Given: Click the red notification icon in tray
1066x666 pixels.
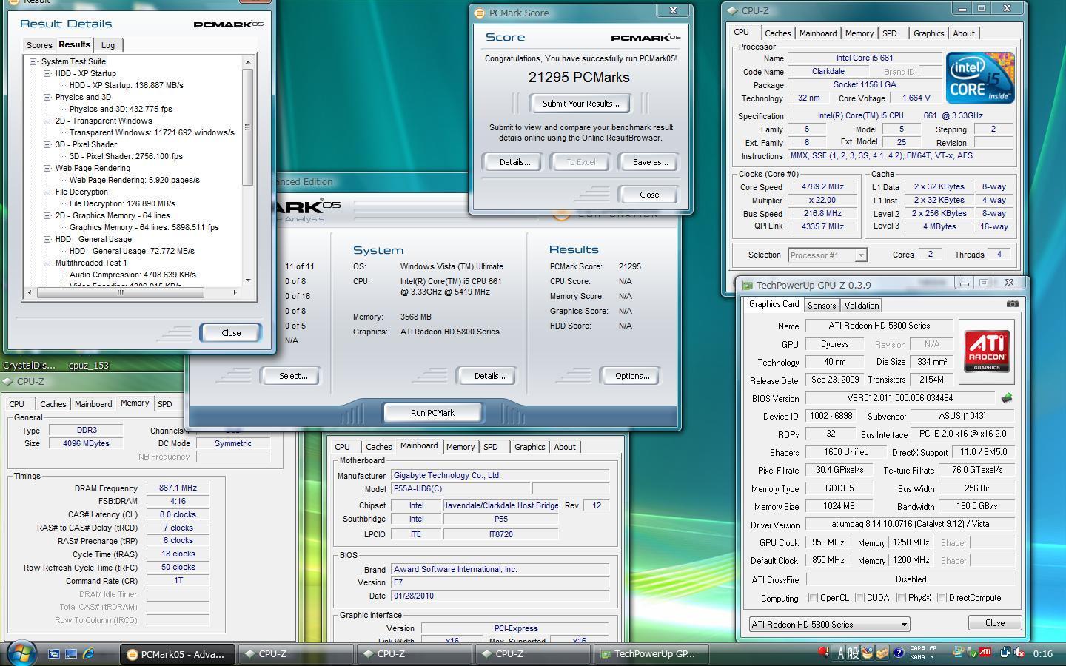Looking at the screenshot, I should 822,652.
